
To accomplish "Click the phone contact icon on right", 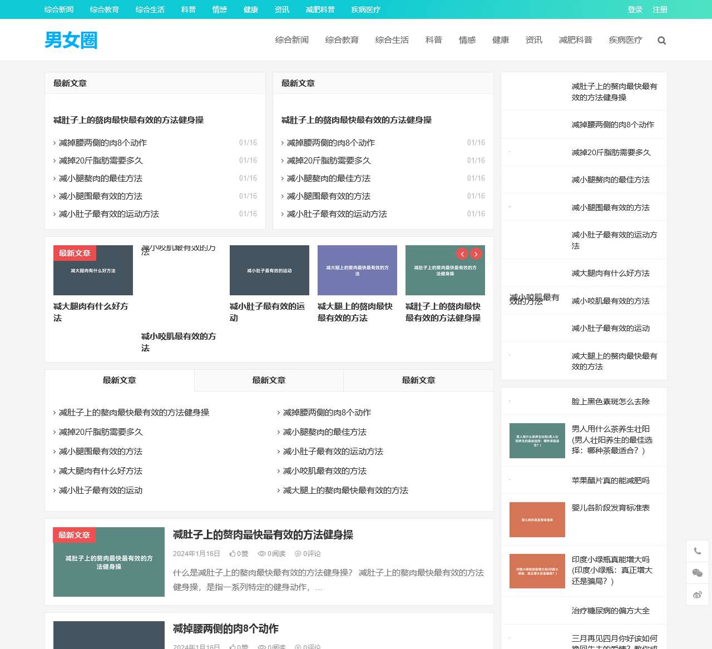I will (x=698, y=551).
